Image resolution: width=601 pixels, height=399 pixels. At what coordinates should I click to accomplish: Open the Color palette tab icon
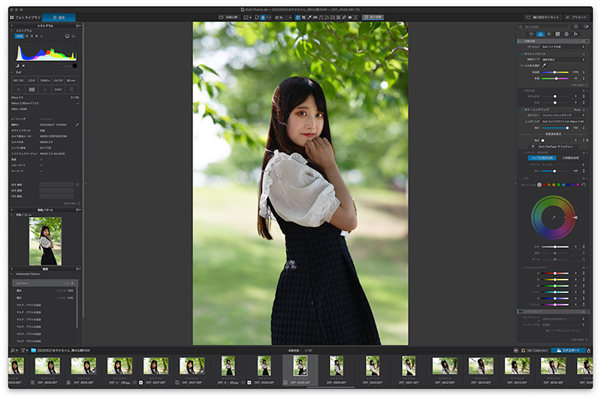point(540,34)
